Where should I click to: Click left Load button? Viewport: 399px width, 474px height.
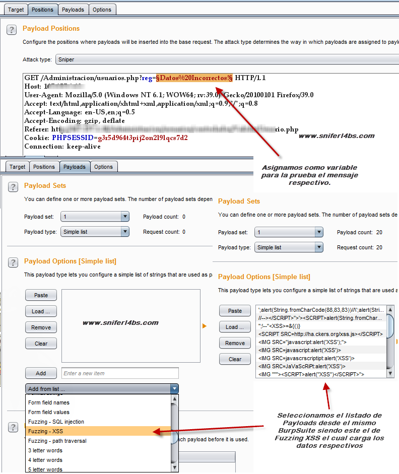coord(41,311)
